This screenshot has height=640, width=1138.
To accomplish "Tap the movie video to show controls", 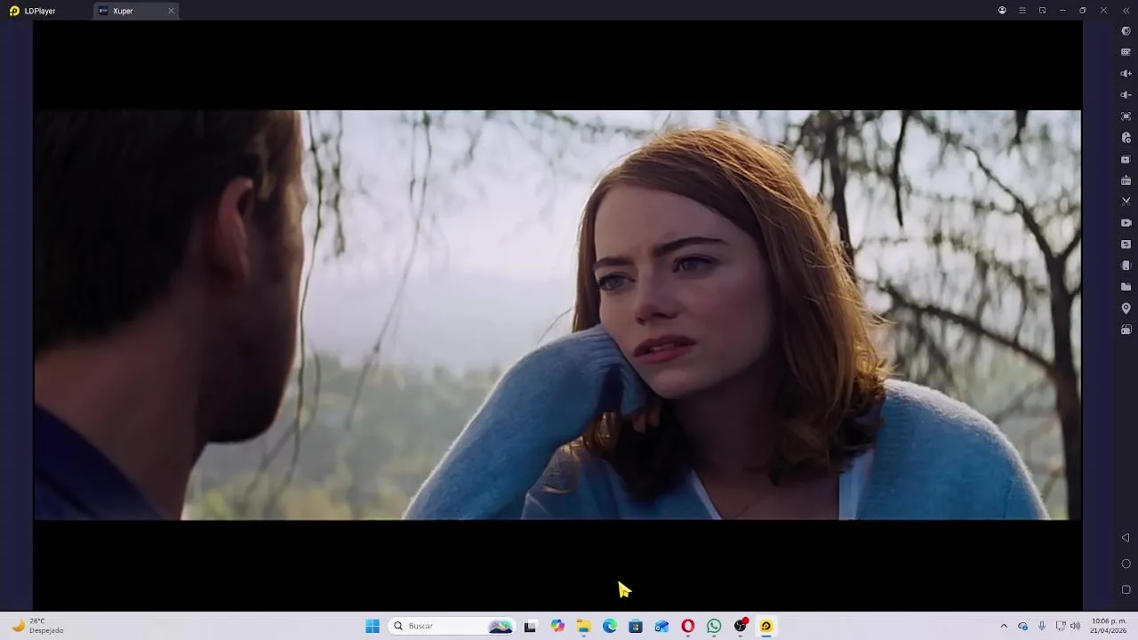I will point(557,315).
